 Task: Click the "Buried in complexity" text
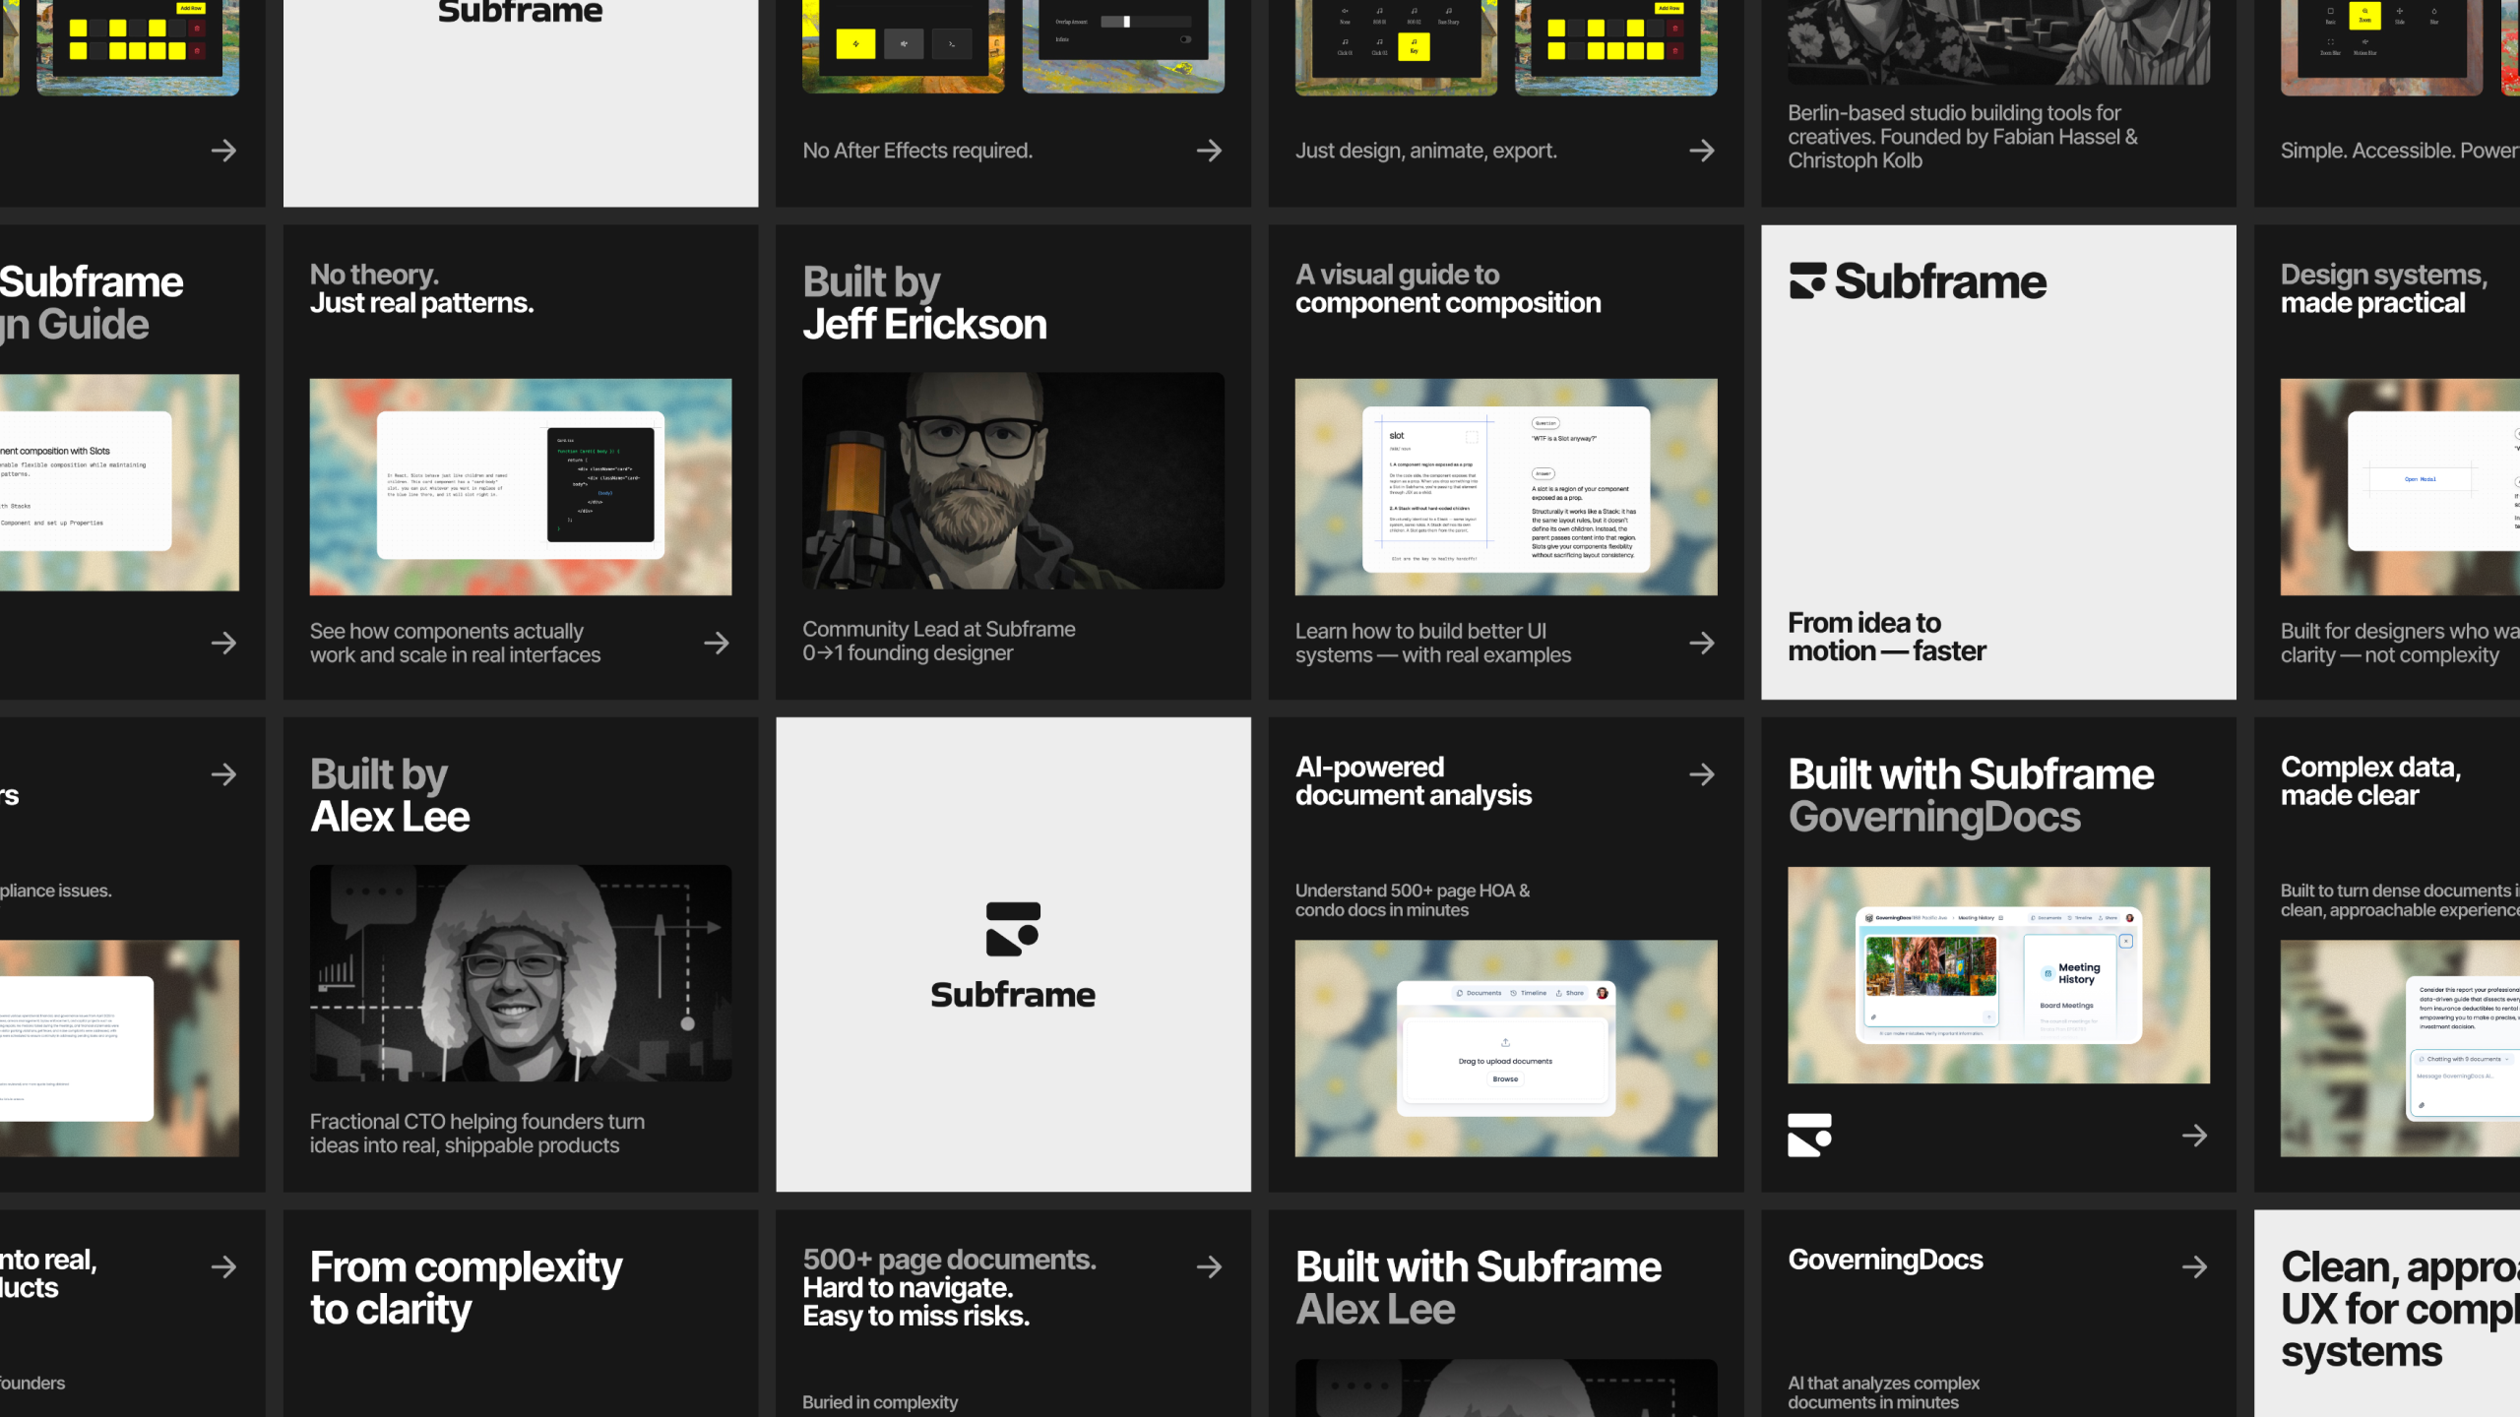pos(880,1402)
